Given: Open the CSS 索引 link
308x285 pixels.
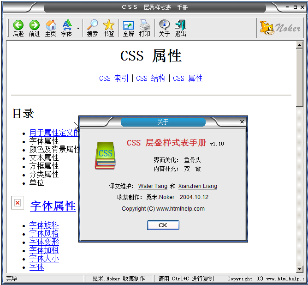Looking at the screenshot, I should (x=114, y=79).
